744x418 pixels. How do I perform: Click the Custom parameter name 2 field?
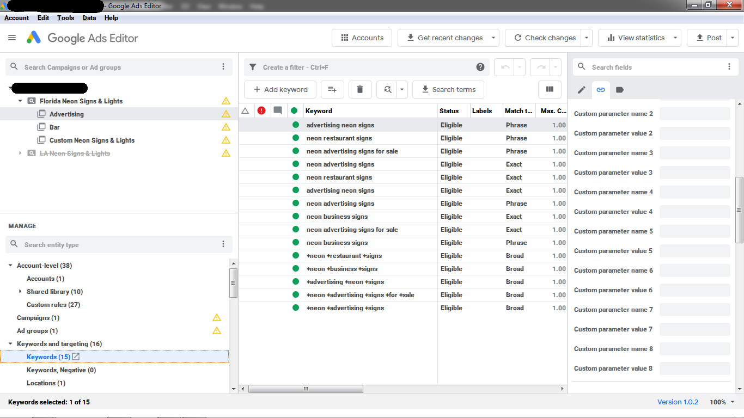pos(694,114)
